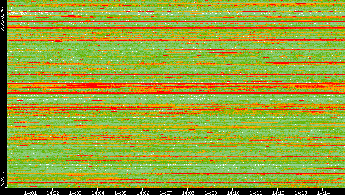The height and width of the screenshot is (195, 345).
Task: Select the 14:07 time axis label
Action: (x=165, y=193)
